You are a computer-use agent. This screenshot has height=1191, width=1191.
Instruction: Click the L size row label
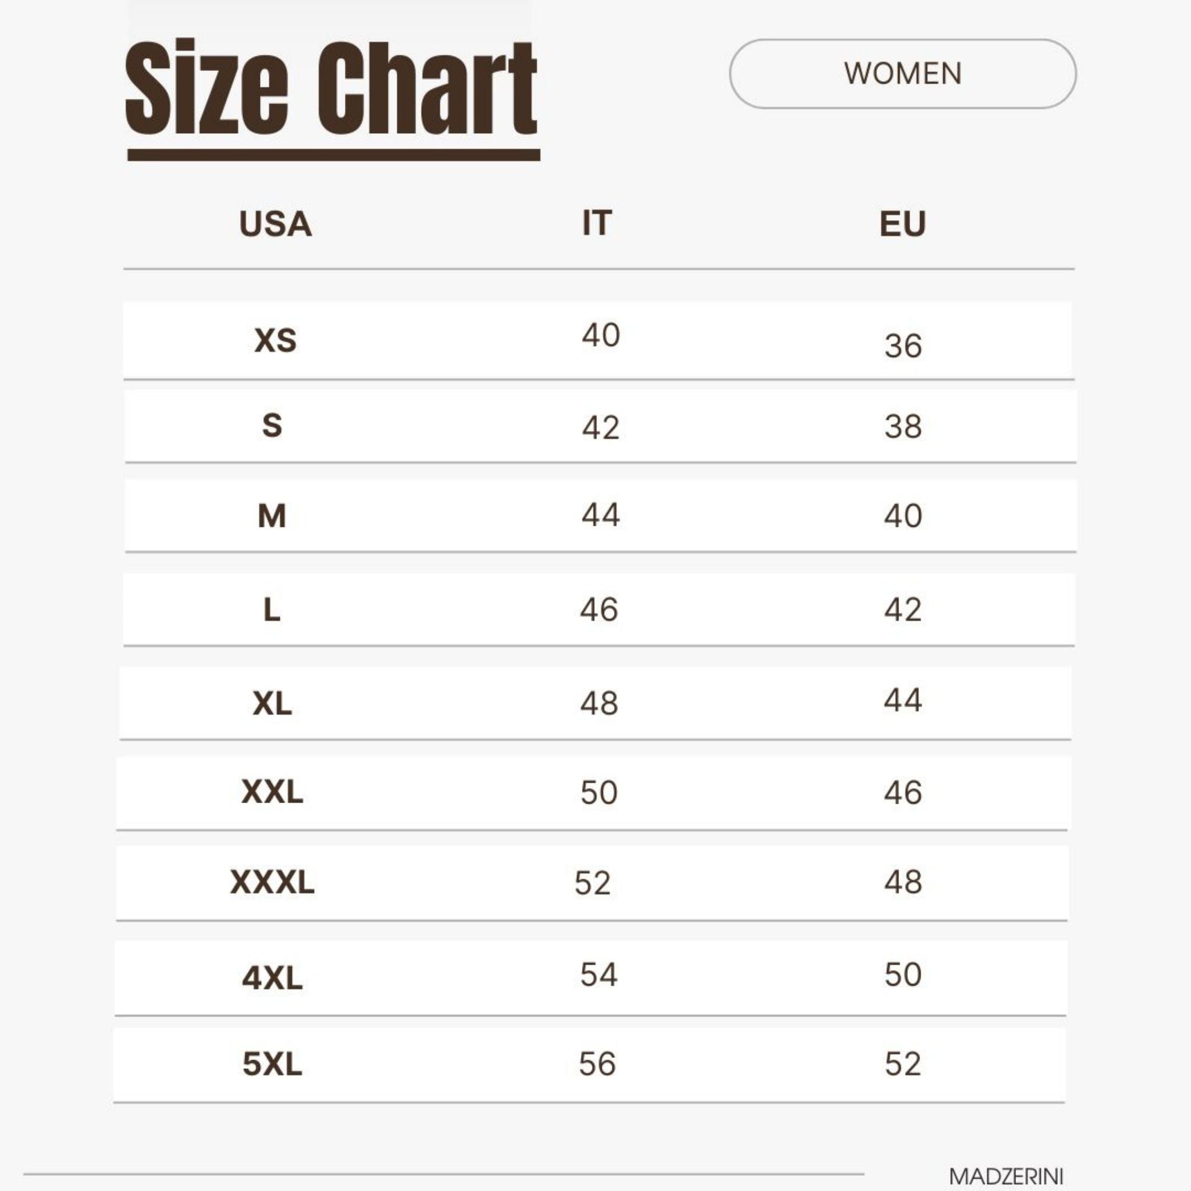point(272,610)
